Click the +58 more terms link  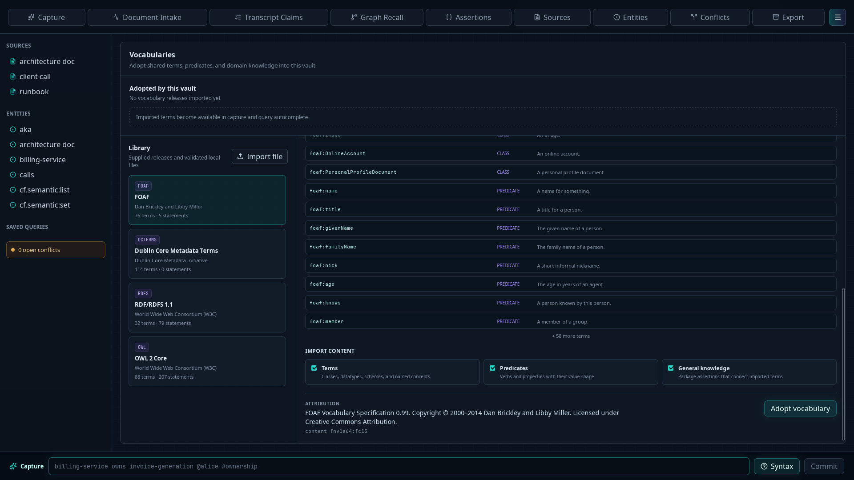[x=571, y=336]
